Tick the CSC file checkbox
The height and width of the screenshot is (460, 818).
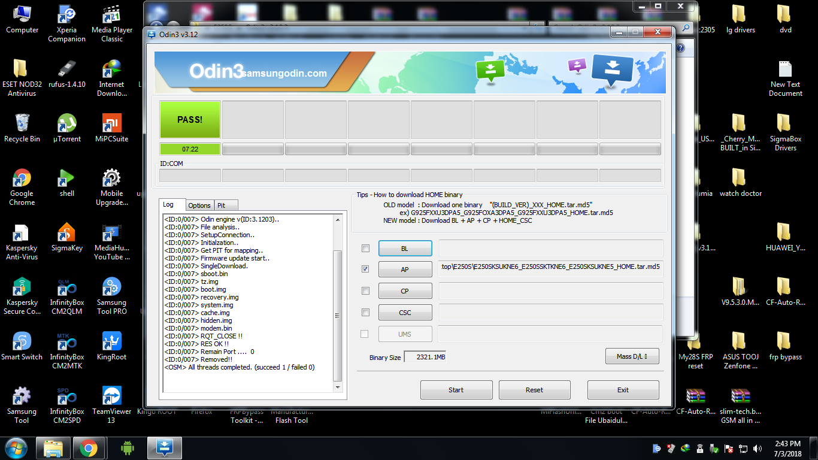(365, 312)
